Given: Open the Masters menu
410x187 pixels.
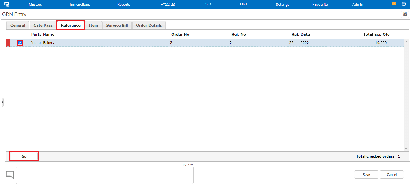Looking at the screenshot, I should pos(35,4).
